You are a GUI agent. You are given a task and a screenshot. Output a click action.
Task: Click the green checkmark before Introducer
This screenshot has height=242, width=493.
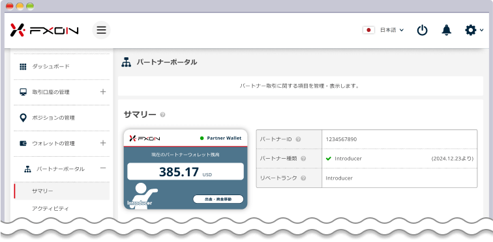tap(329, 159)
